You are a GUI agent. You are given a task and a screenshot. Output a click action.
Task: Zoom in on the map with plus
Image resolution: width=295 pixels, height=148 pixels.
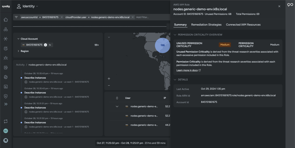click(109, 79)
